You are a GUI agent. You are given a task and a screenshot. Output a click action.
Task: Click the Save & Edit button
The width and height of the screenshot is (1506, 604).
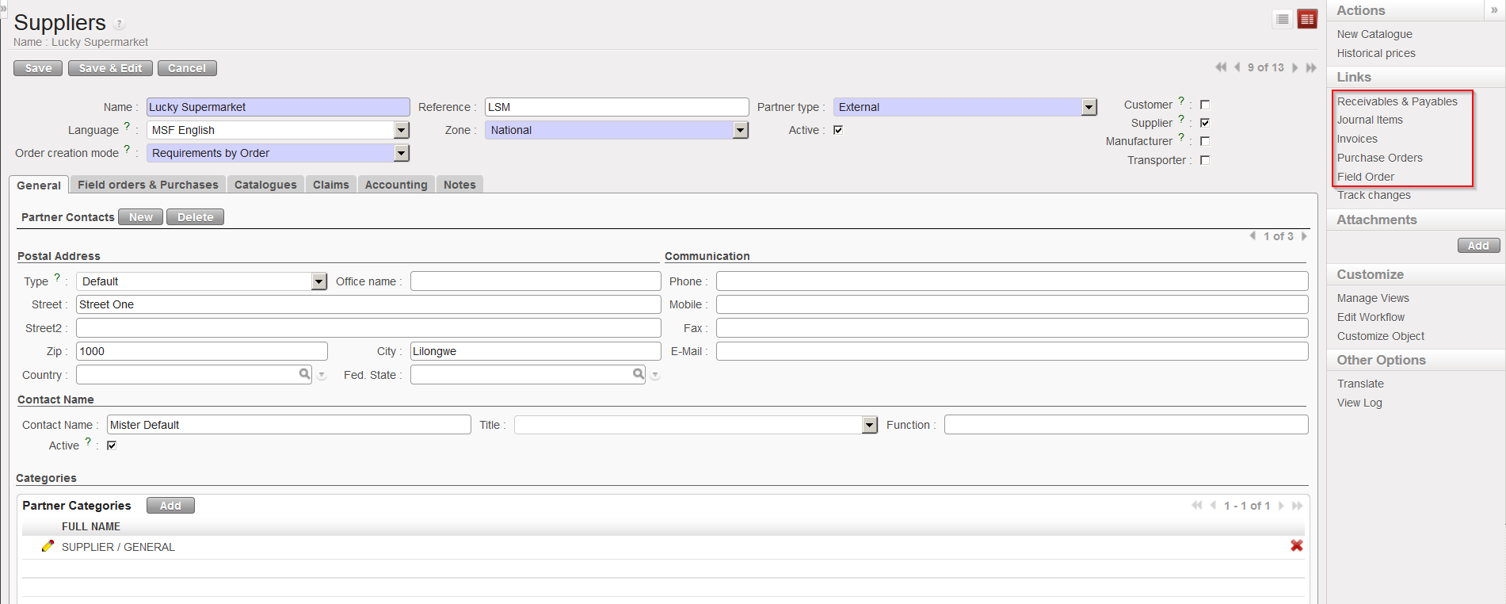(x=110, y=68)
